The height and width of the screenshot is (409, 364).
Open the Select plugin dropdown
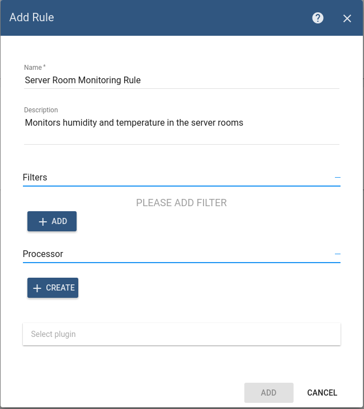pyautogui.click(x=182, y=334)
